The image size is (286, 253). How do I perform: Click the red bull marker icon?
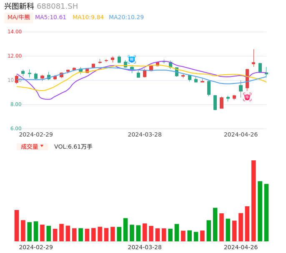pyautogui.click(x=247, y=97)
